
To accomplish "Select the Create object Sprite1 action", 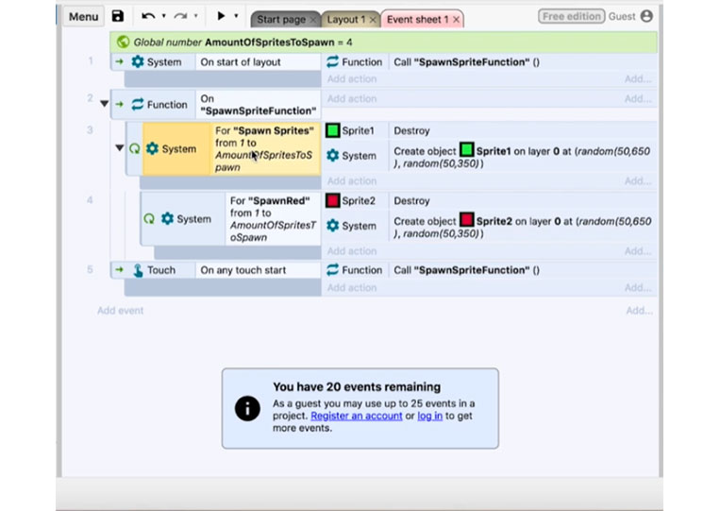I will coord(523,157).
